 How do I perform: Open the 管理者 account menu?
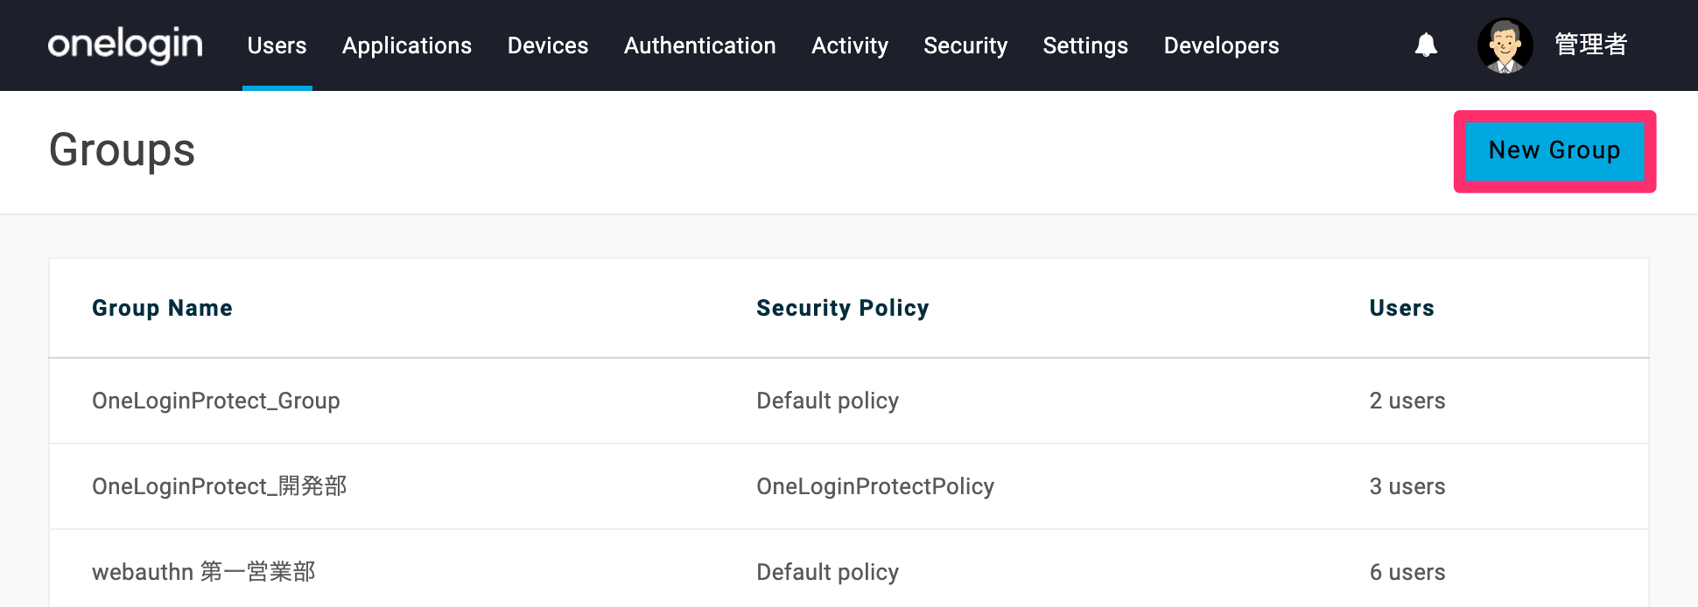point(1590,45)
